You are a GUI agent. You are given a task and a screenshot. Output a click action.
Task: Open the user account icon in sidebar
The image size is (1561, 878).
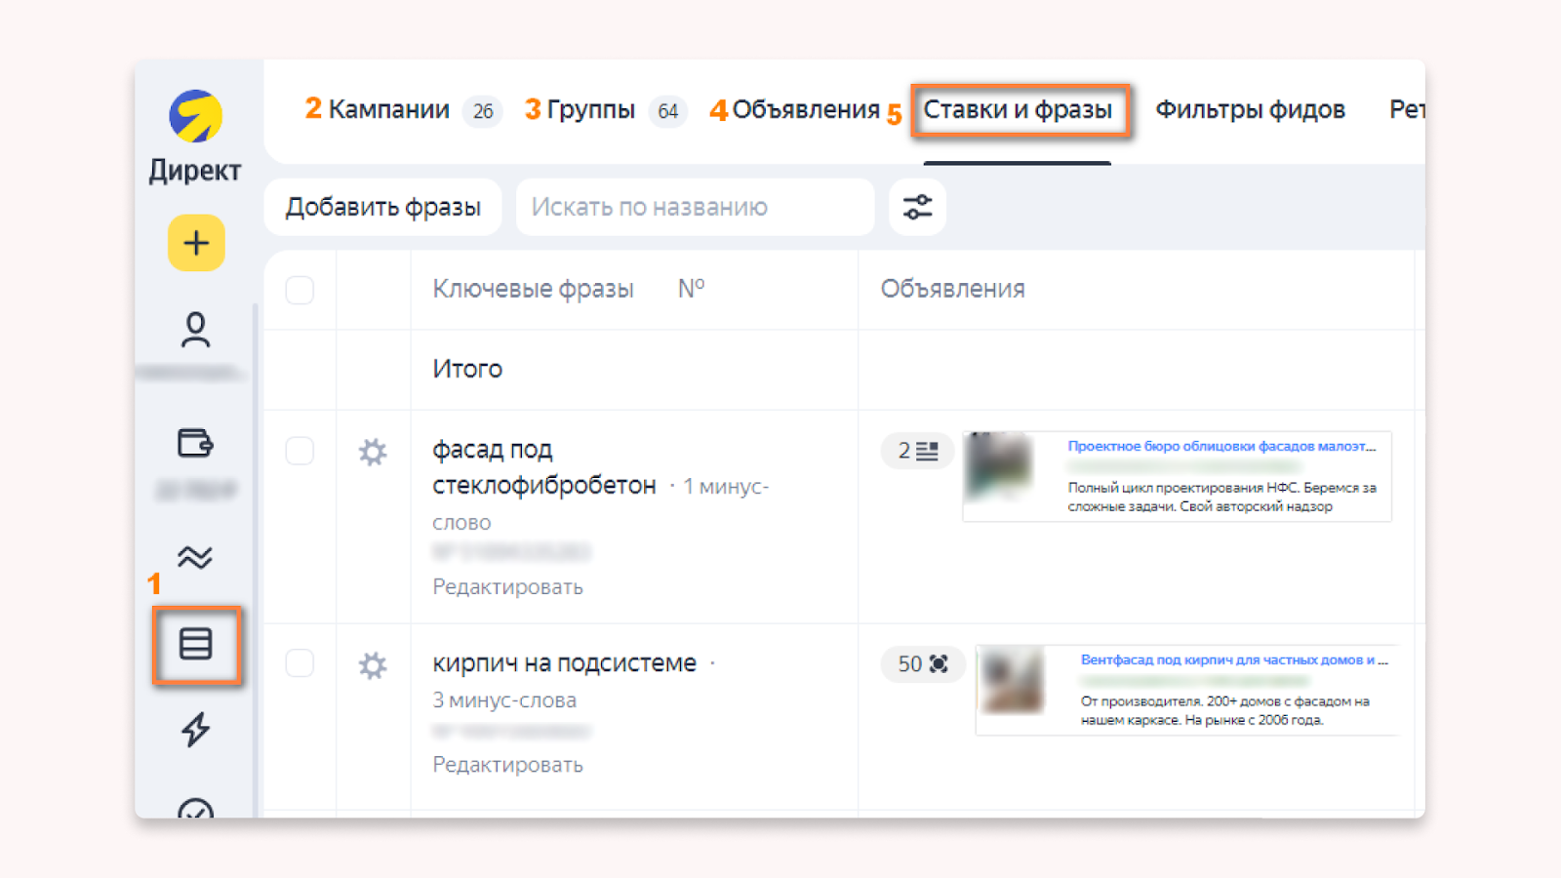[x=195, y=330]
